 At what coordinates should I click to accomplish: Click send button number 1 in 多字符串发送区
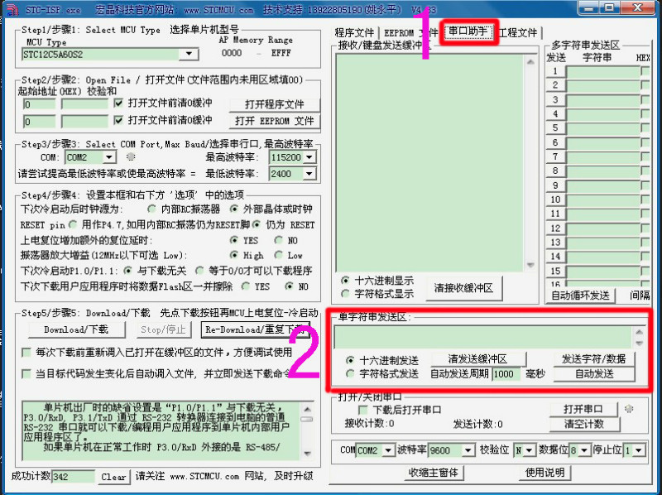tap(556, 71)
